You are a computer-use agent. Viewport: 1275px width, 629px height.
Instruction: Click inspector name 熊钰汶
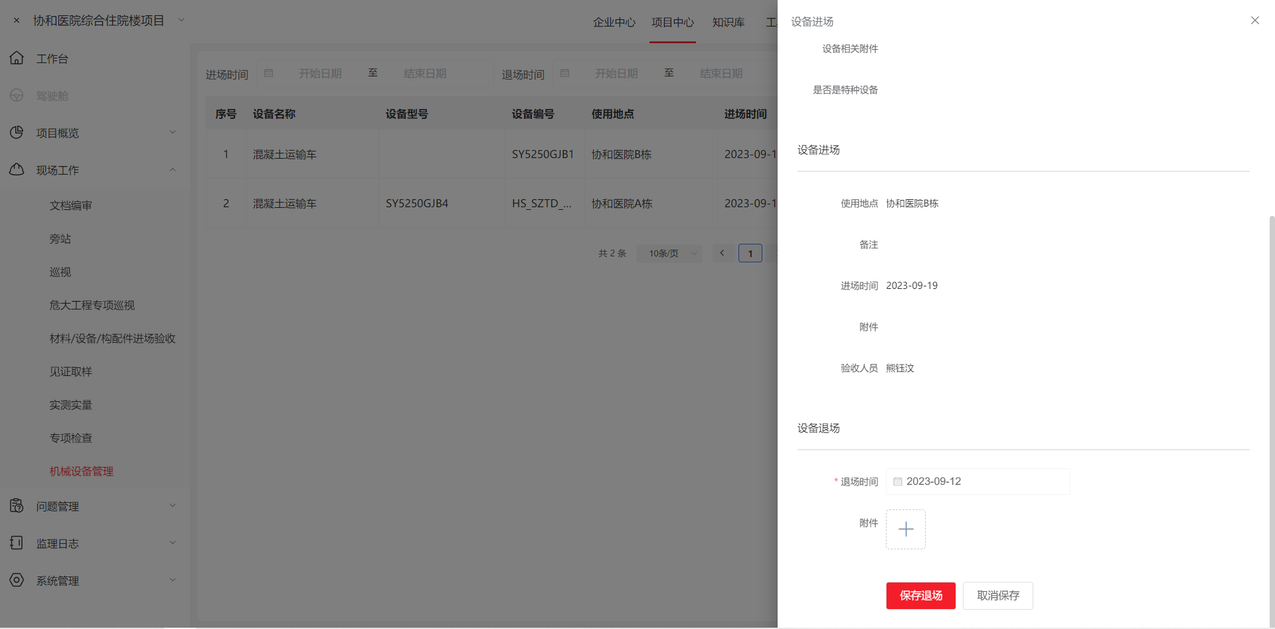coord(900,368)
